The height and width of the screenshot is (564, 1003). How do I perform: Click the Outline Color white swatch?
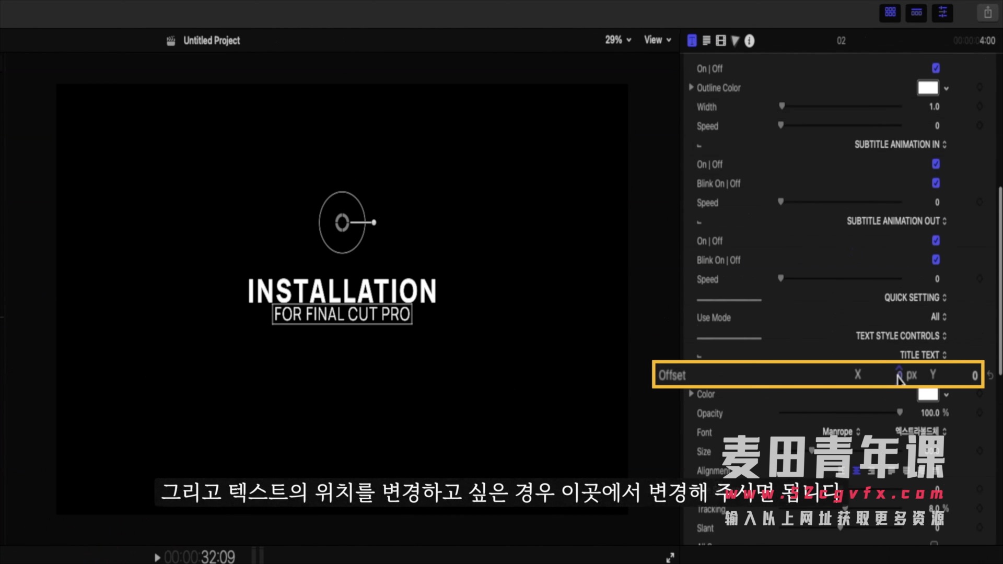(x=928, y=88)
